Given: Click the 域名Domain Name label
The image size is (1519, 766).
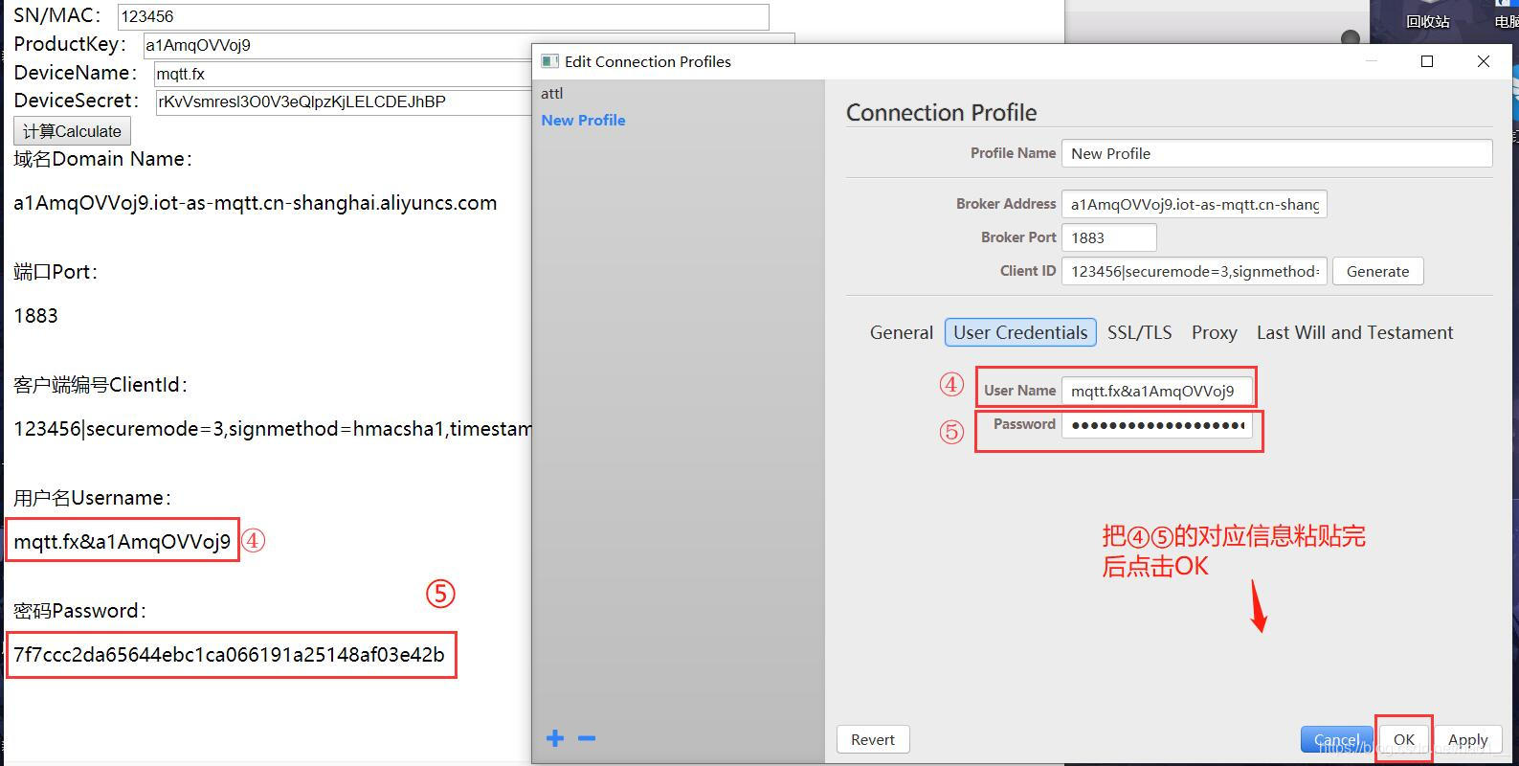Looking at the screenshot, I should [103, 159].
